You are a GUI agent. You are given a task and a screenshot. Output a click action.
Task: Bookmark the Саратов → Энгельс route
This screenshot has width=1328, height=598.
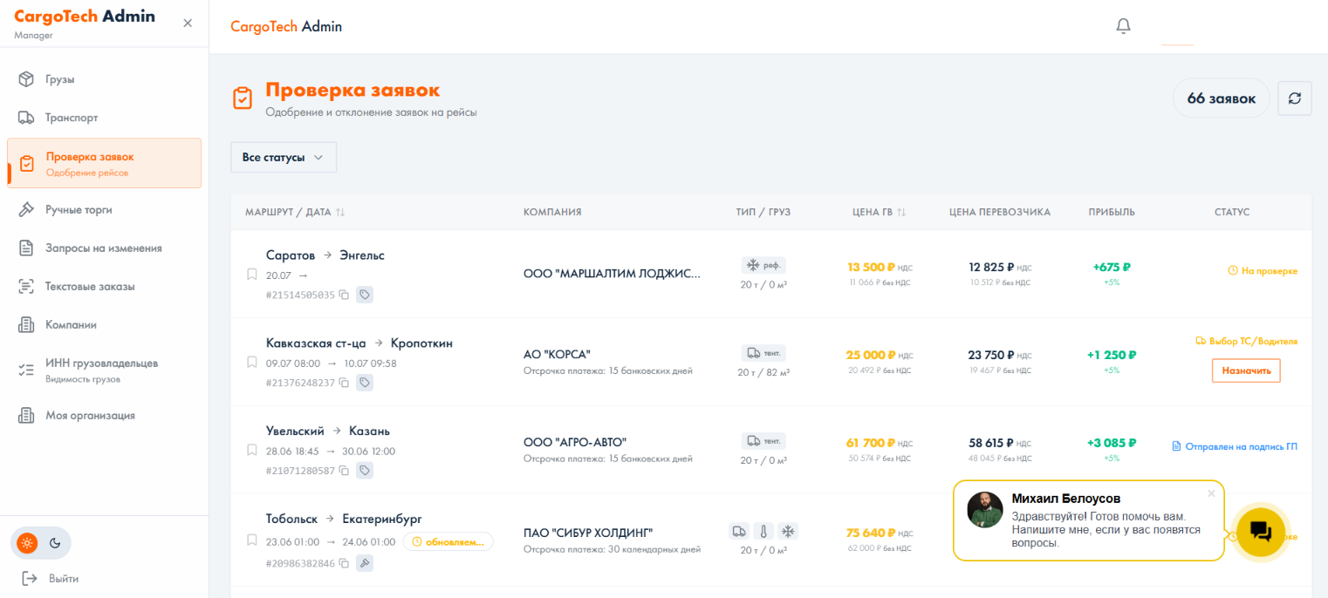point(251,275)
